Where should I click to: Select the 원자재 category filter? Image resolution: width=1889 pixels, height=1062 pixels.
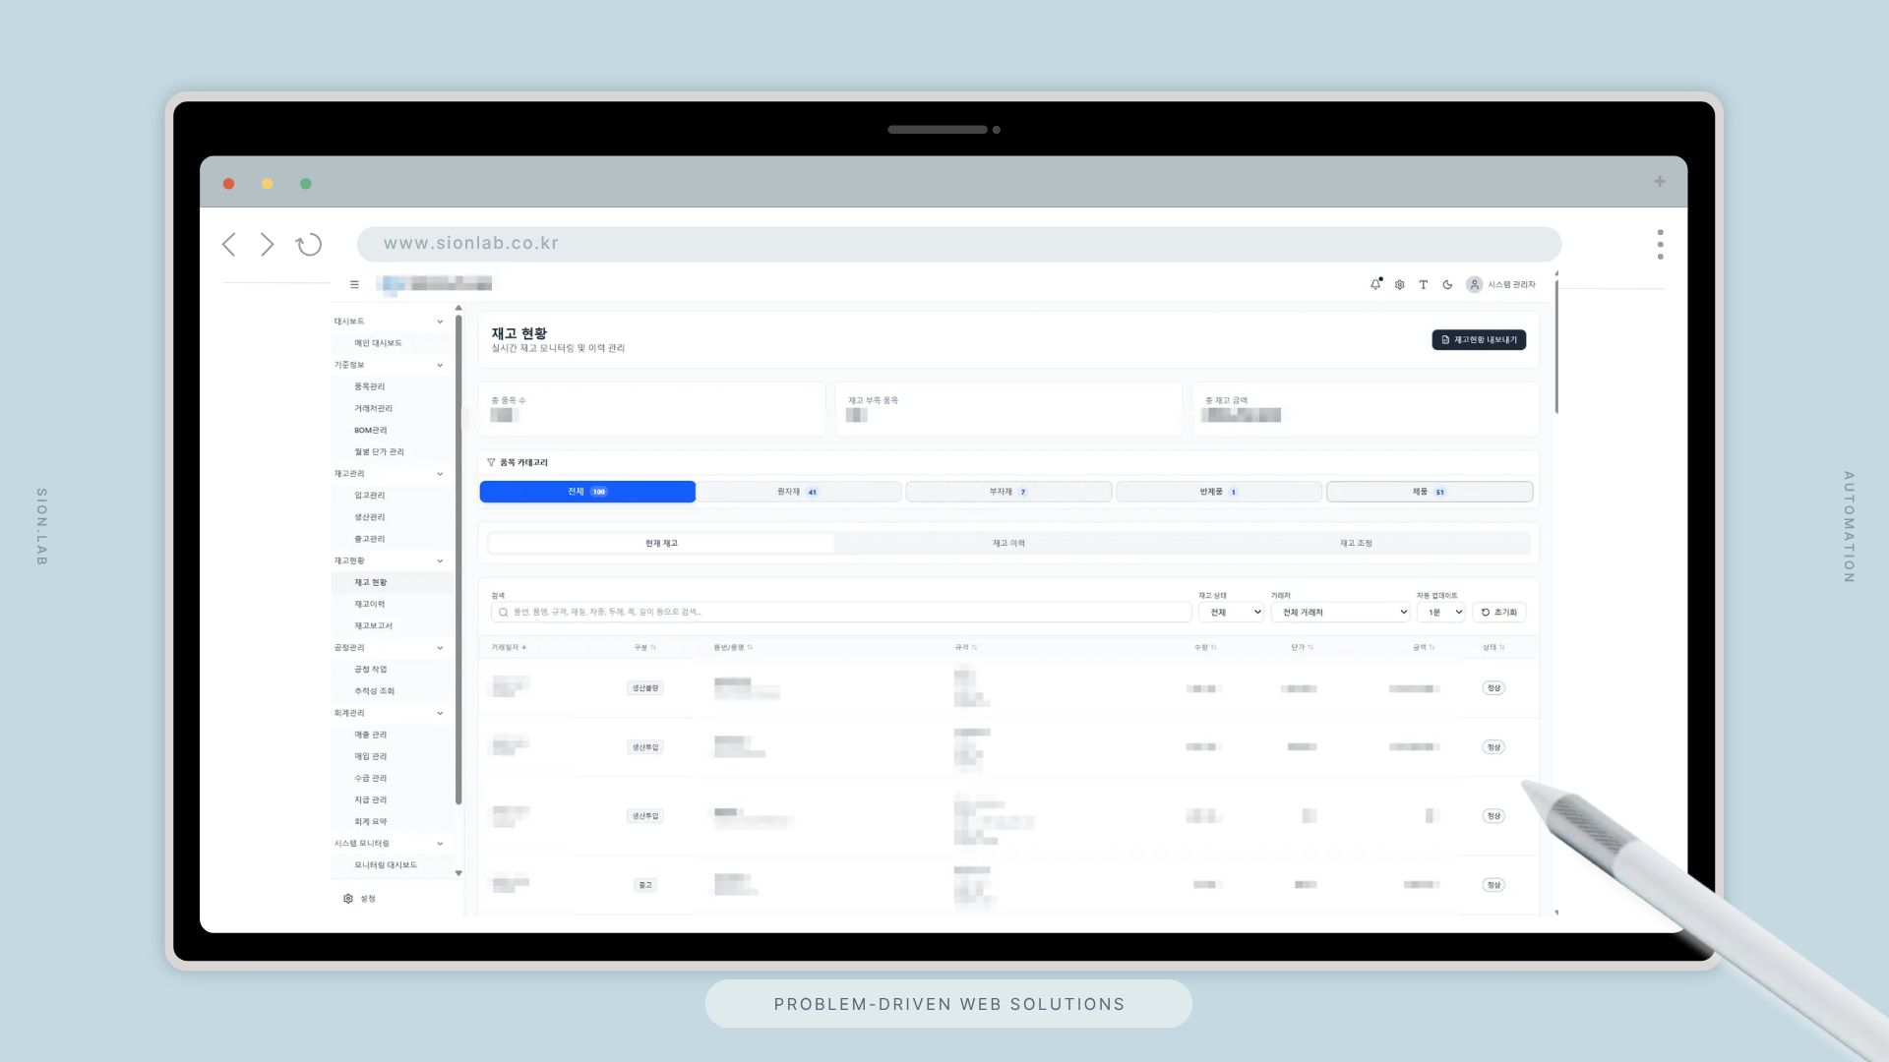pyautogui.click(x=798, y=492)
